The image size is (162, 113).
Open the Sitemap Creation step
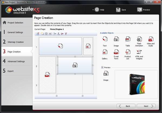16,42
